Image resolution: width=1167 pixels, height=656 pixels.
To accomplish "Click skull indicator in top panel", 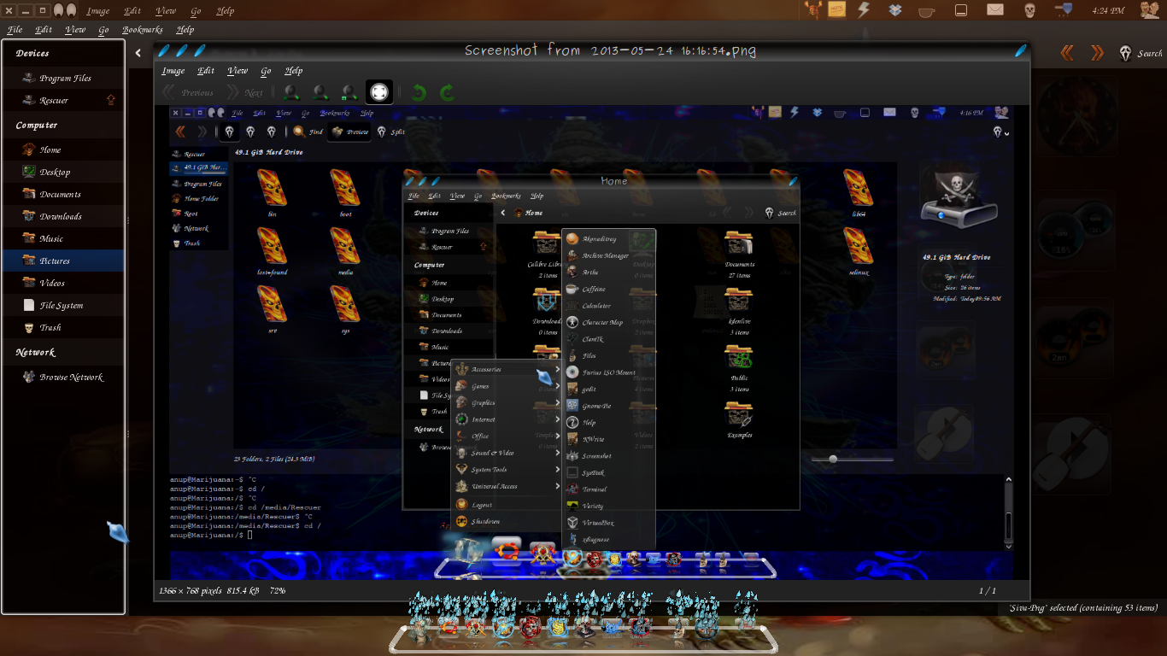I will coord(1029,10).
